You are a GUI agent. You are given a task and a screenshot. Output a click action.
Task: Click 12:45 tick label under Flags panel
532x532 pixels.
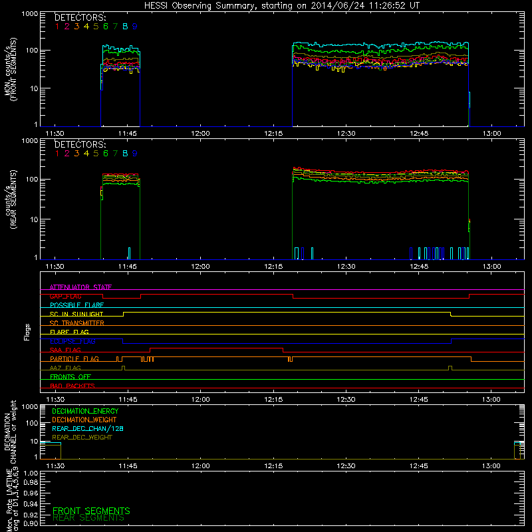pos(419,400)
